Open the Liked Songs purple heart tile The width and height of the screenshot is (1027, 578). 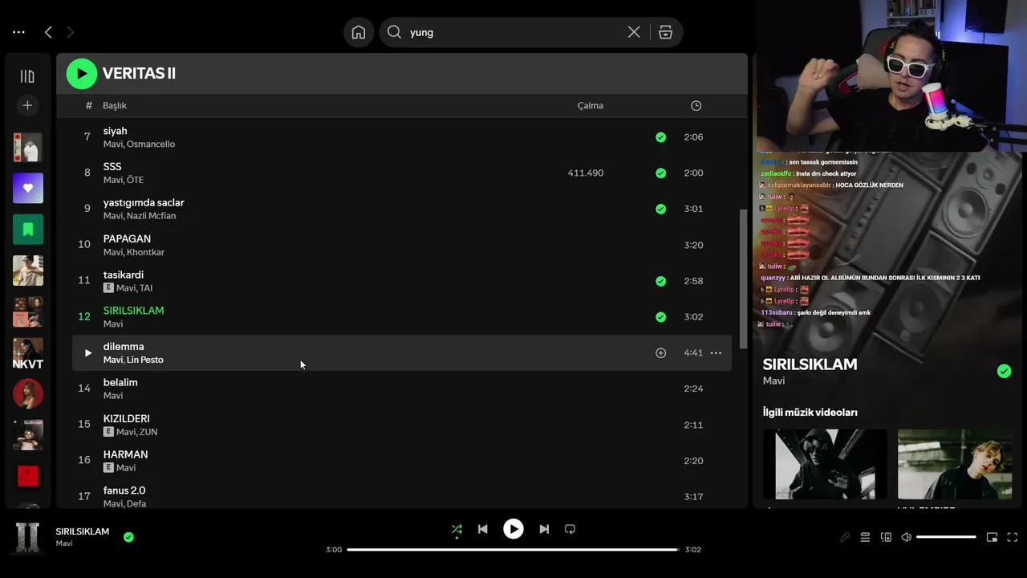[x=28, y=188]
